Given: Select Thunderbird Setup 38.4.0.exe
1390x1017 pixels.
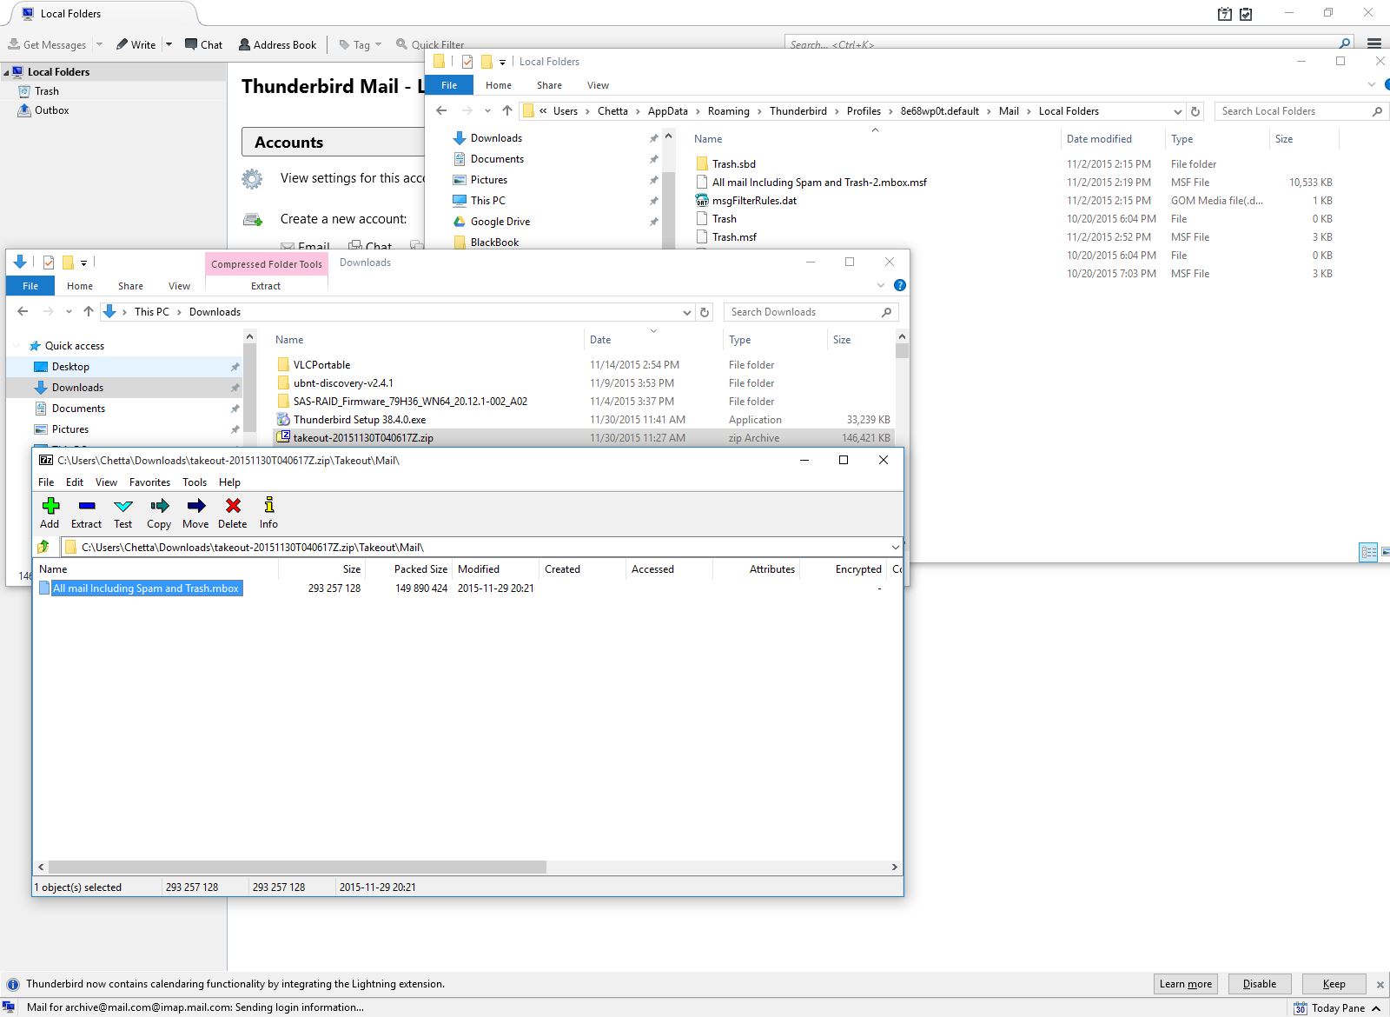Looking at the screenshot, I should point(359,420).
